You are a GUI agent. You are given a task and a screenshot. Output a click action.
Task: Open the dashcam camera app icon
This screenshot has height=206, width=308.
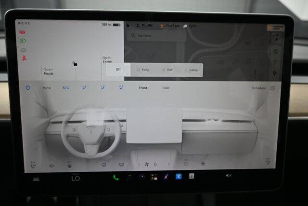tap(142, 177)
